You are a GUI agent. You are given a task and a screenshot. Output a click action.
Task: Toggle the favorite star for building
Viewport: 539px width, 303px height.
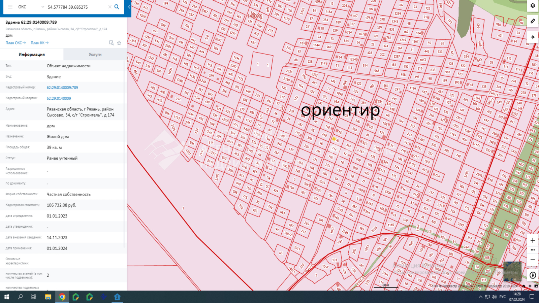pos(119,43)
